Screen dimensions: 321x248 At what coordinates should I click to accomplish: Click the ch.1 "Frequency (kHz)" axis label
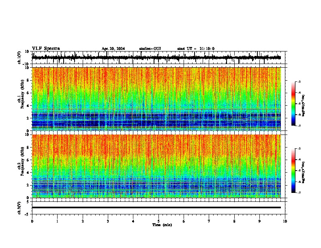pyautogui.click(x=22, y=94)
